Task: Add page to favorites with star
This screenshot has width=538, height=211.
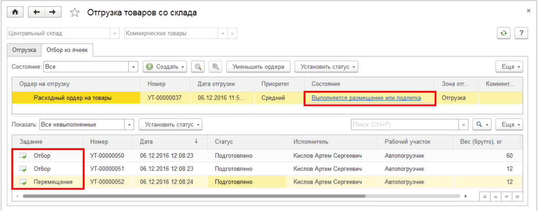Action: (75, 13)
